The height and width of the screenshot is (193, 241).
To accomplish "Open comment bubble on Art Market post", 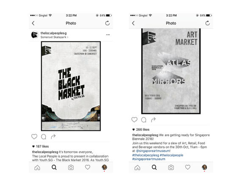I will (144, 120).
